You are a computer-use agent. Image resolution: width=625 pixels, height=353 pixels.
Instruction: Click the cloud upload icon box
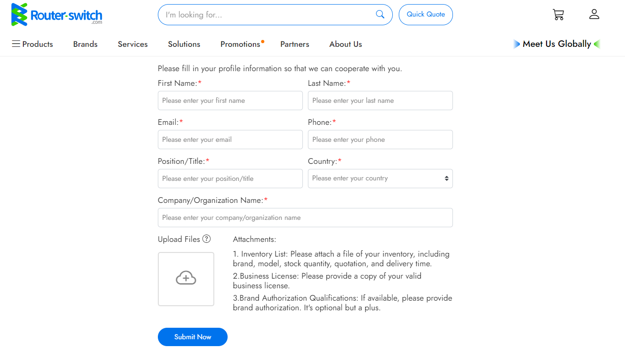pyautogui.click(x=186, y=279)
